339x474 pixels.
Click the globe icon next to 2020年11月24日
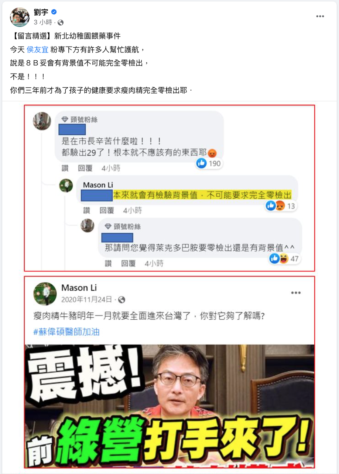click(121, 299)
